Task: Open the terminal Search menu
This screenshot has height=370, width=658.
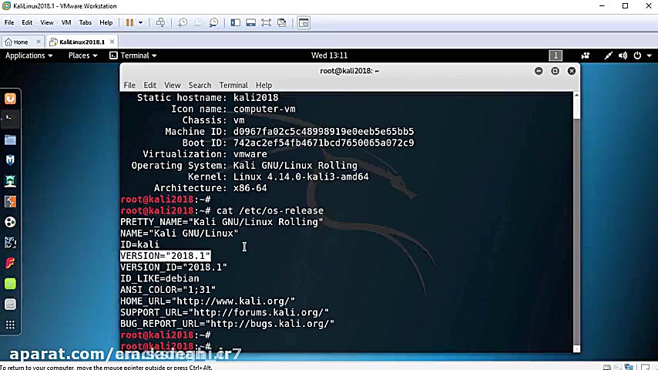Action: 200,86
